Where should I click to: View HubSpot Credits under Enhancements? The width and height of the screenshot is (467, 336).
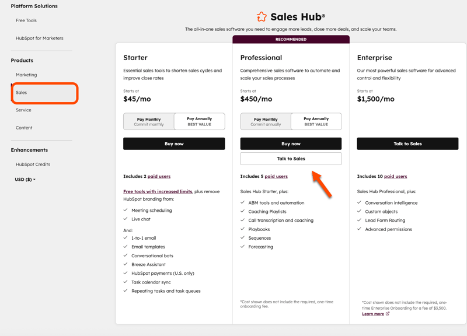coord(32,164)
